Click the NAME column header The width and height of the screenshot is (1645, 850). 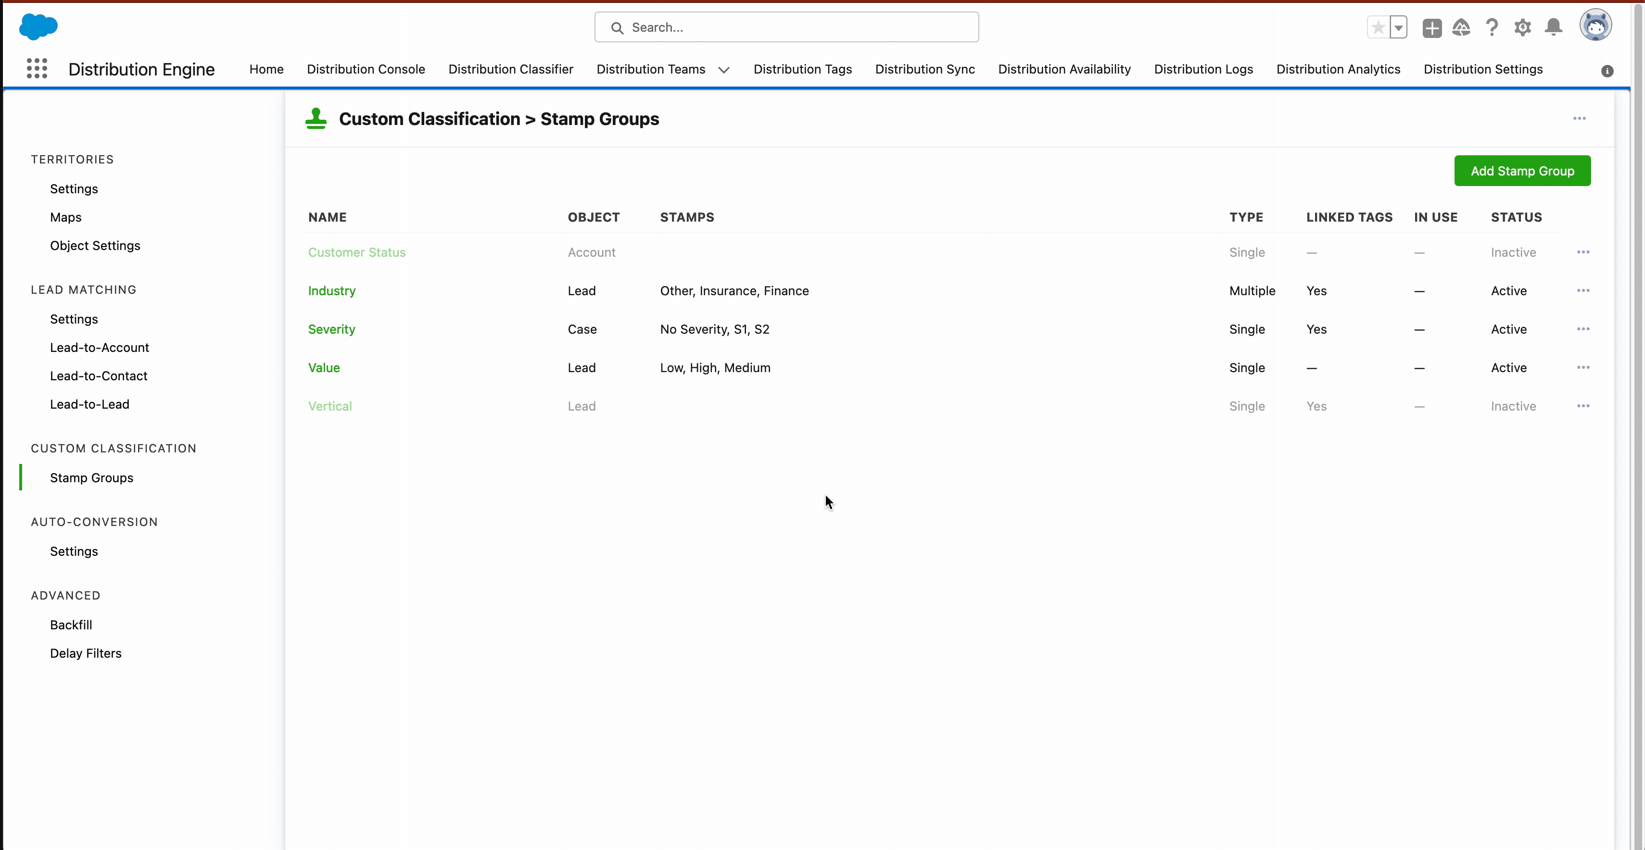click(x=327, y=217)
